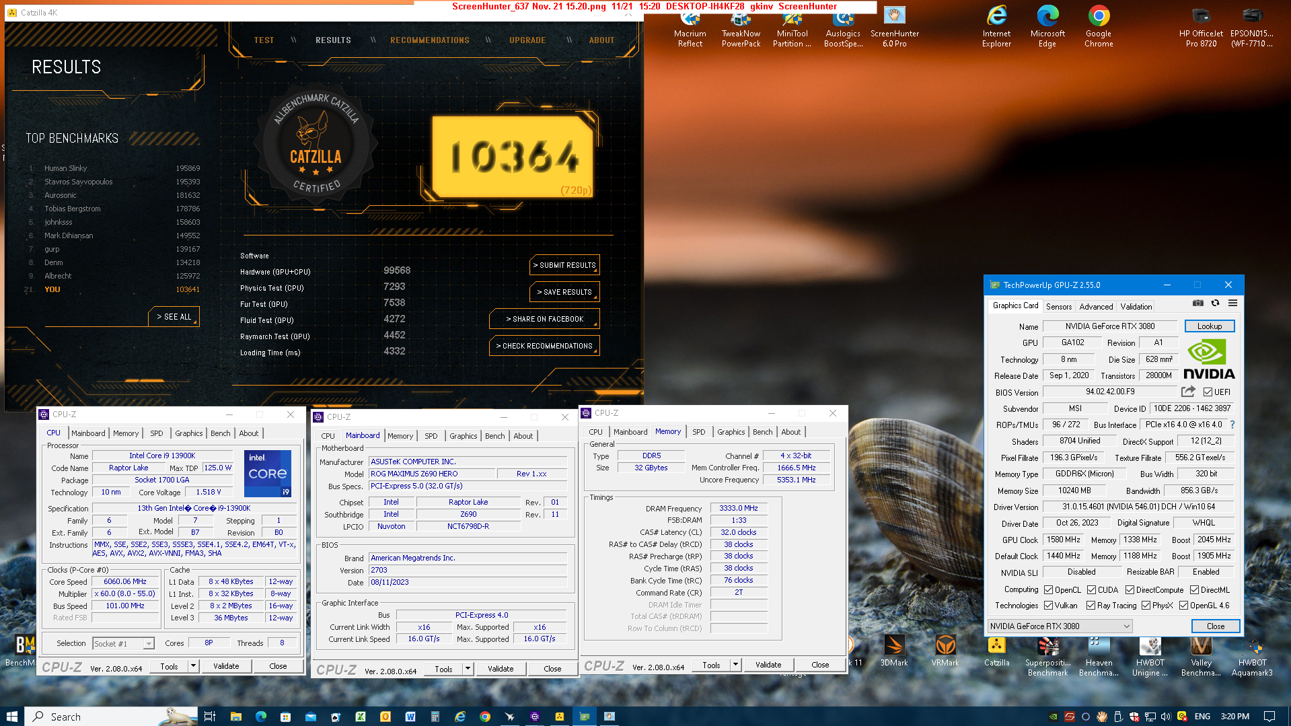The height and width of the screenshot is (726, 1291).
Task: Click Validate in the CPU-Z Mainboard window
Action: pyautogui.click(x=501, y=669)
